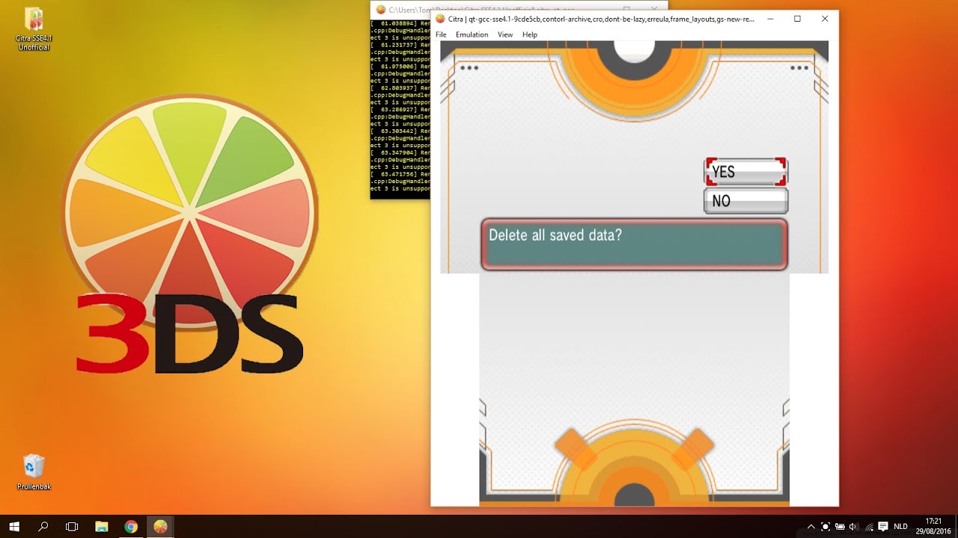Open Task View on the taskbar

pos(72,527)
